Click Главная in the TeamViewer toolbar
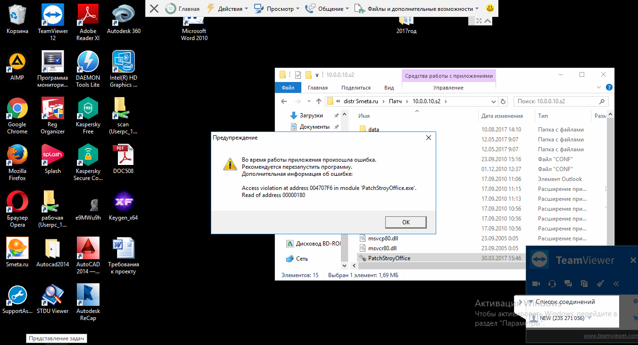 (183, 8)
